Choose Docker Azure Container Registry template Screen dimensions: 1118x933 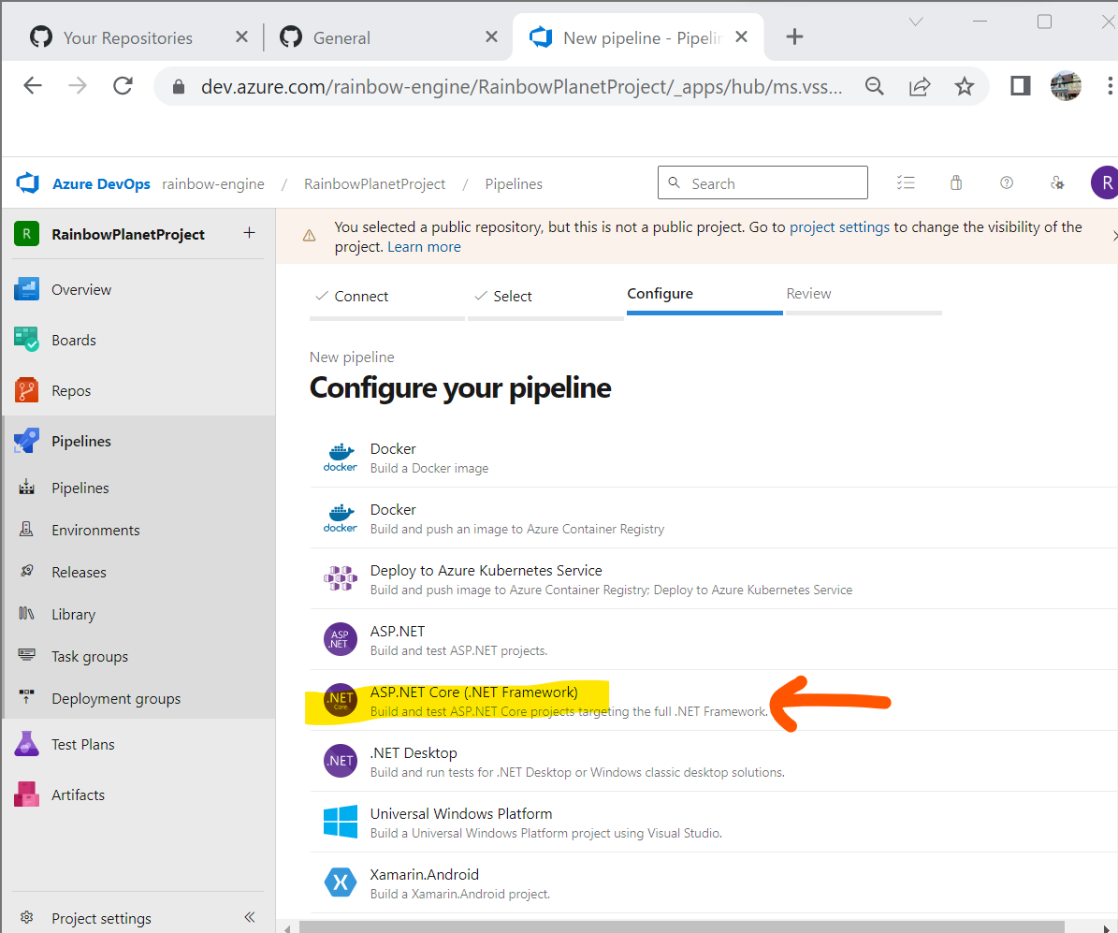[713, 518]
